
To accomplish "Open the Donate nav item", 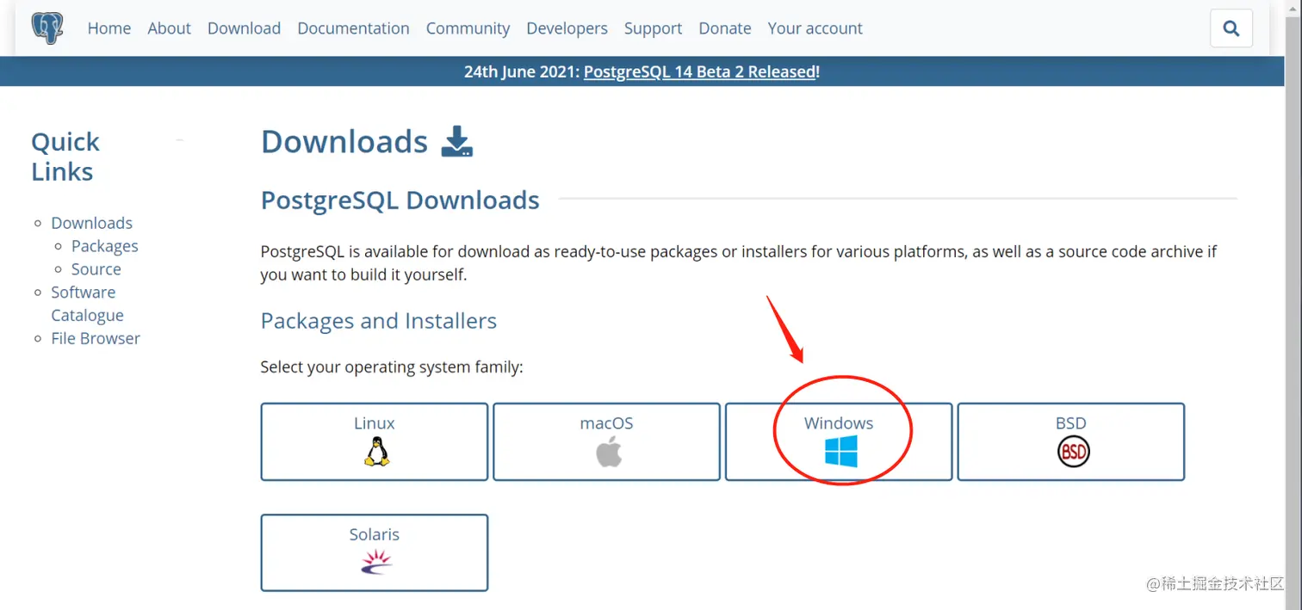I will coord(724,28).
